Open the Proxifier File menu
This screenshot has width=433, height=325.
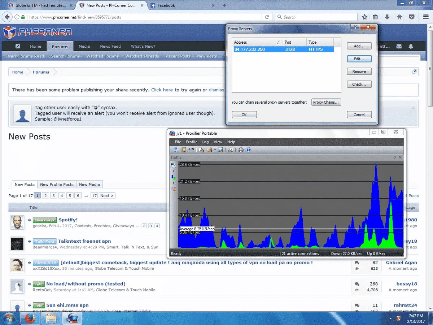click(178, 142)
